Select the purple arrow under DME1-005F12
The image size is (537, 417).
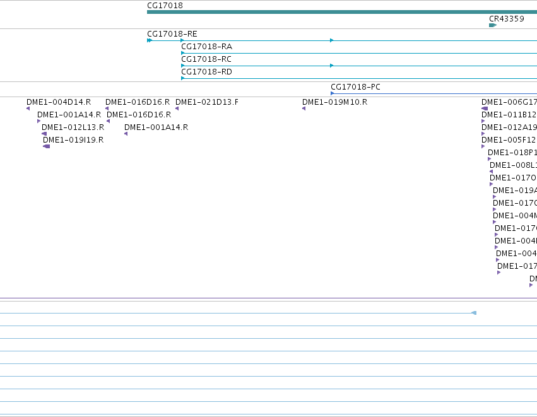click(483, 146)
